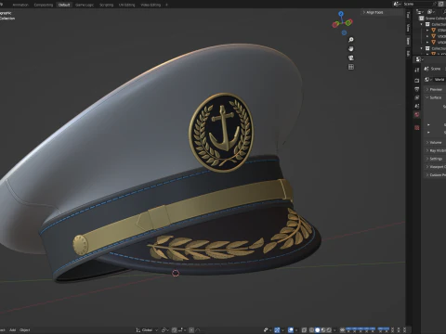
Task: Expand the Viewport Display panel
Action: click(x=435, y=167)
